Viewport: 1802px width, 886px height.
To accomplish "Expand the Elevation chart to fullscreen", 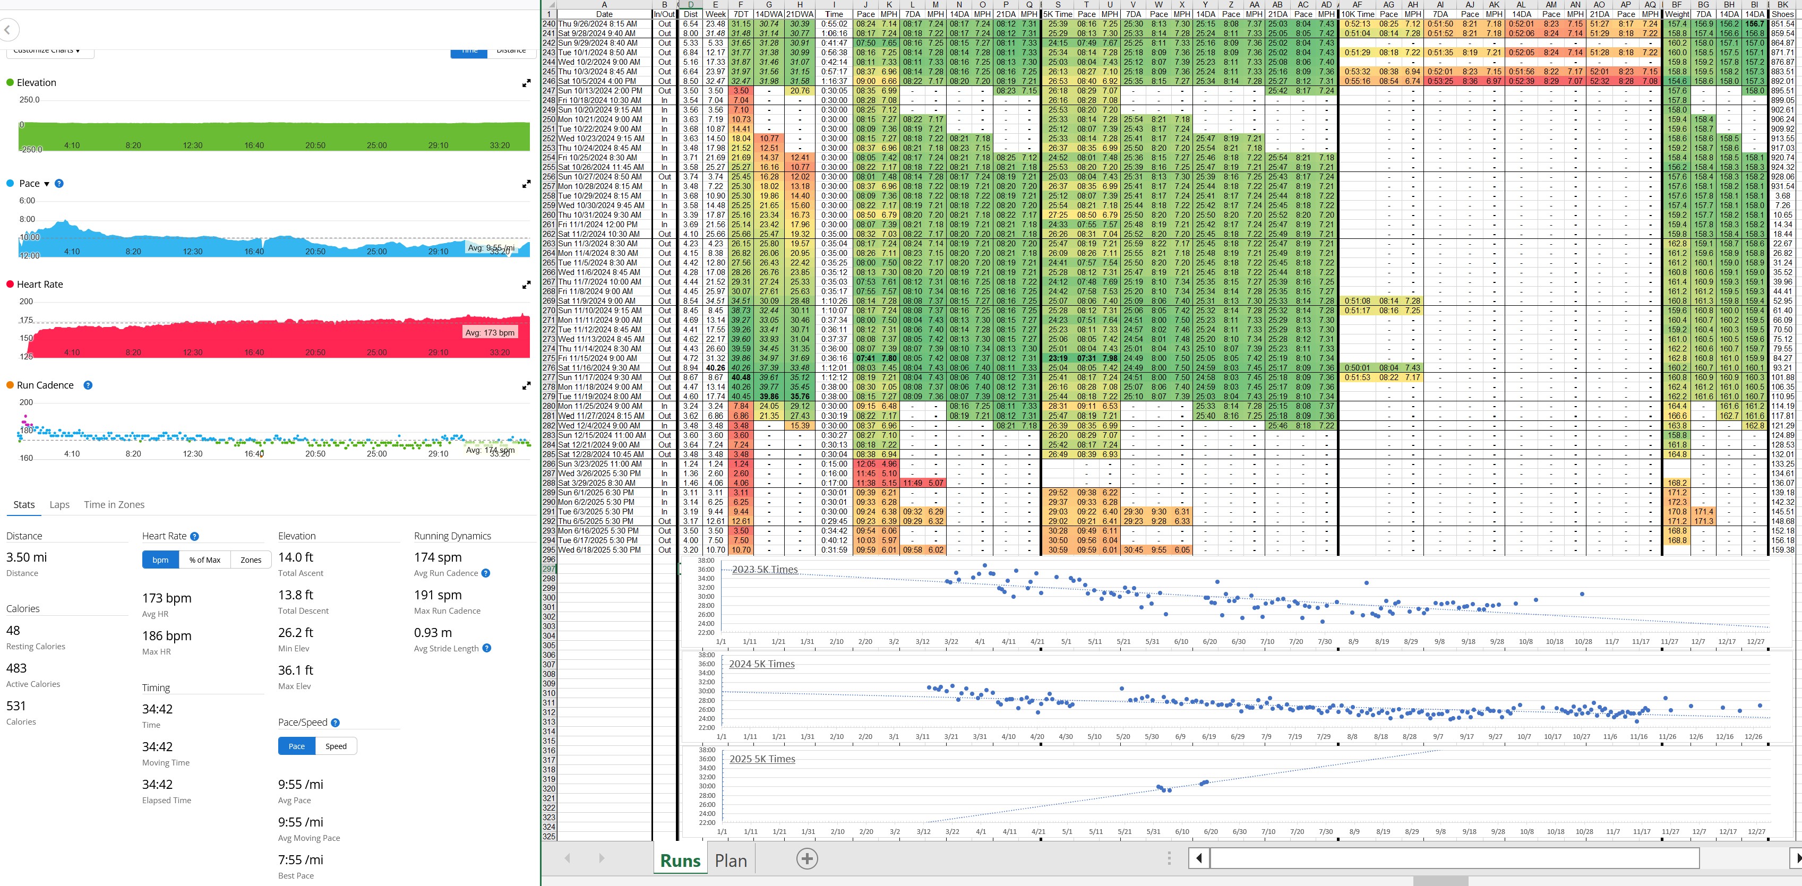I will (526, 83).
